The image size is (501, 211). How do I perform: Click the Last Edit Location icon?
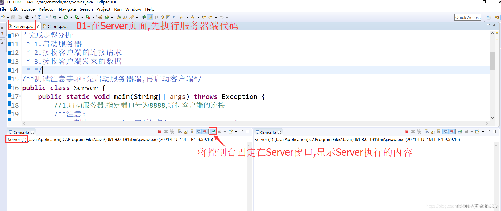pos(204,17)
